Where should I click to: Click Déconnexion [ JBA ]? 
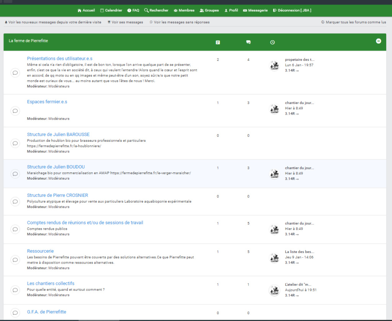292,10
